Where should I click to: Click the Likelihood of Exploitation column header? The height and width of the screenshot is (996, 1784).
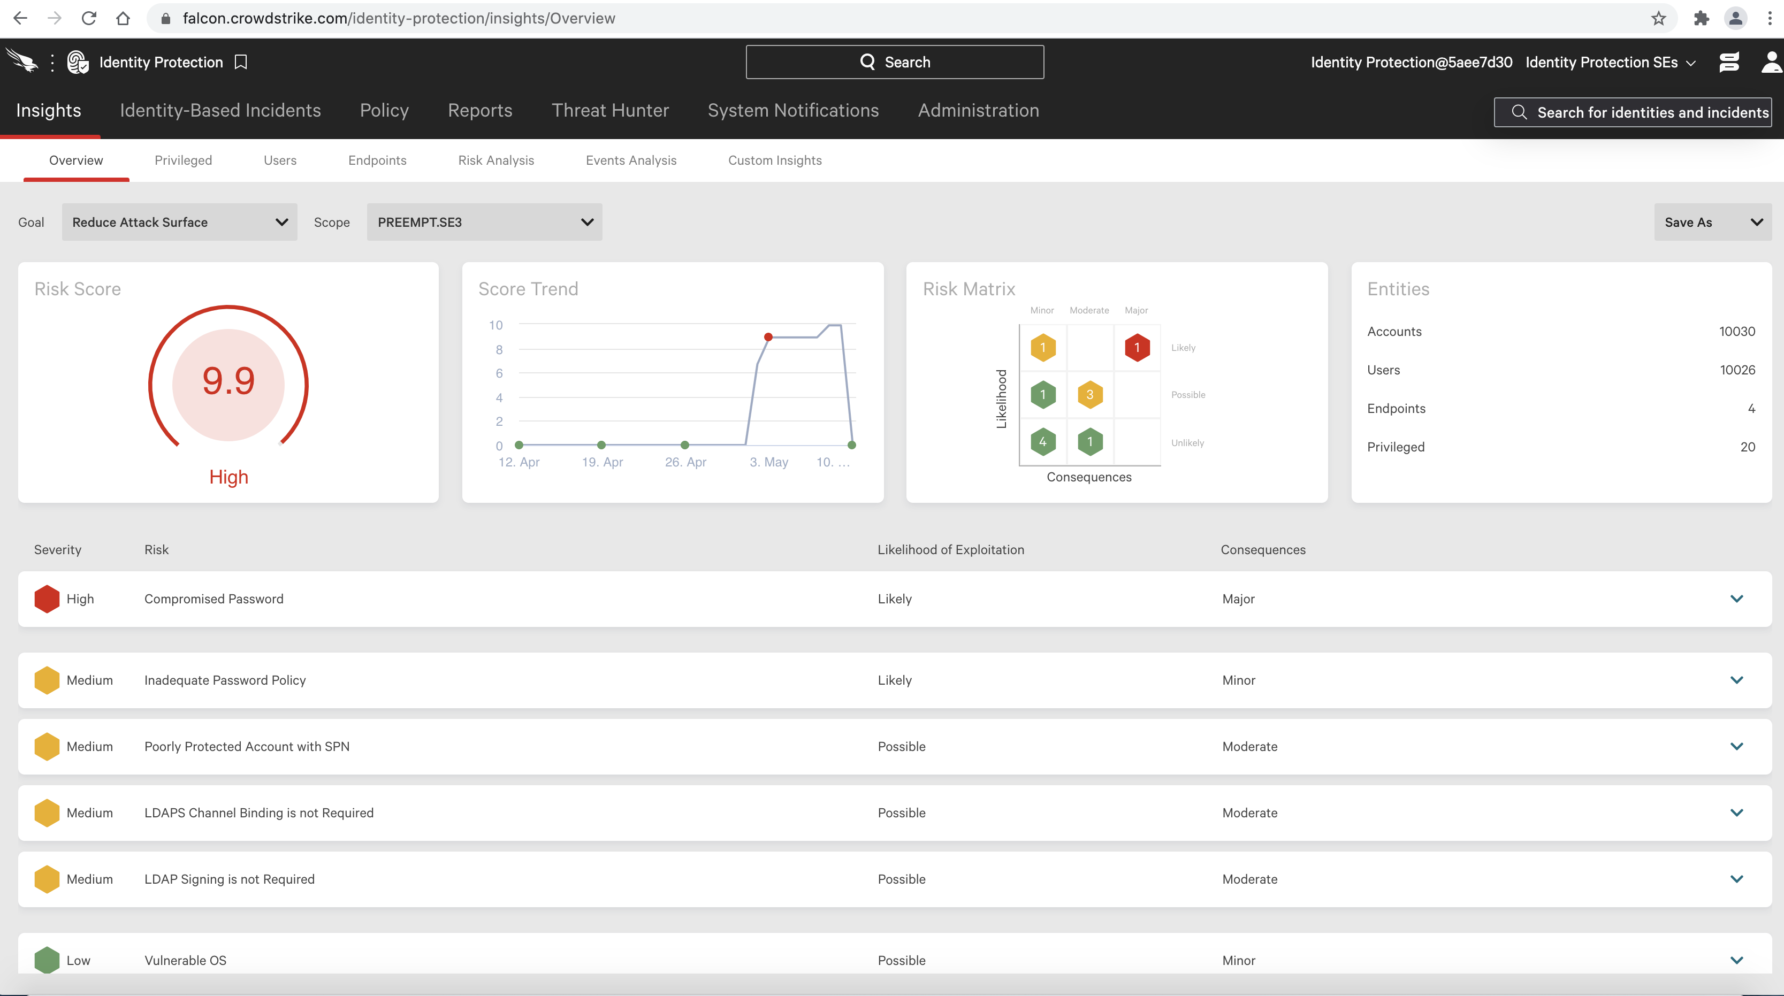pyautogui.click(x=951, y=549)
